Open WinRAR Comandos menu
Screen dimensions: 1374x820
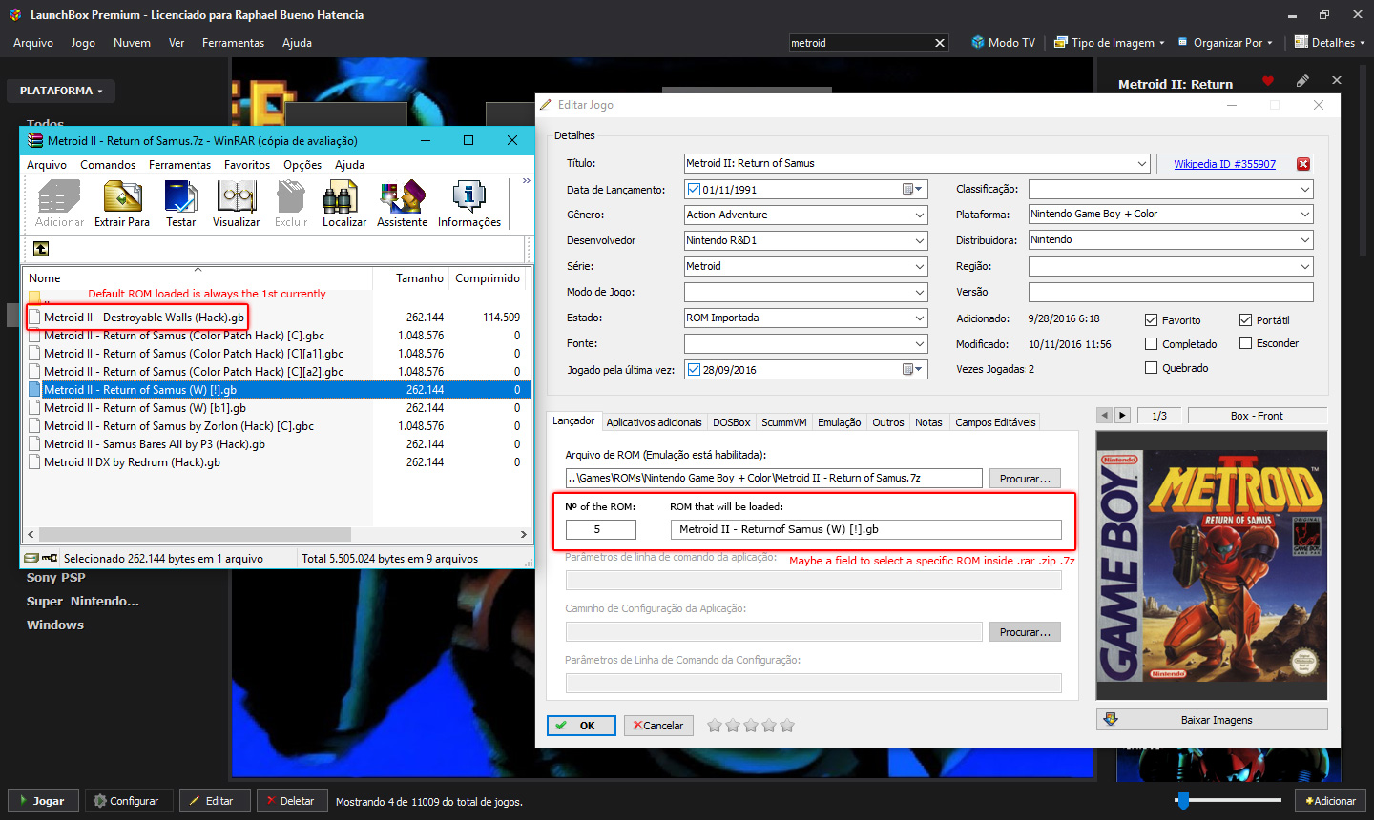[108, 165]
